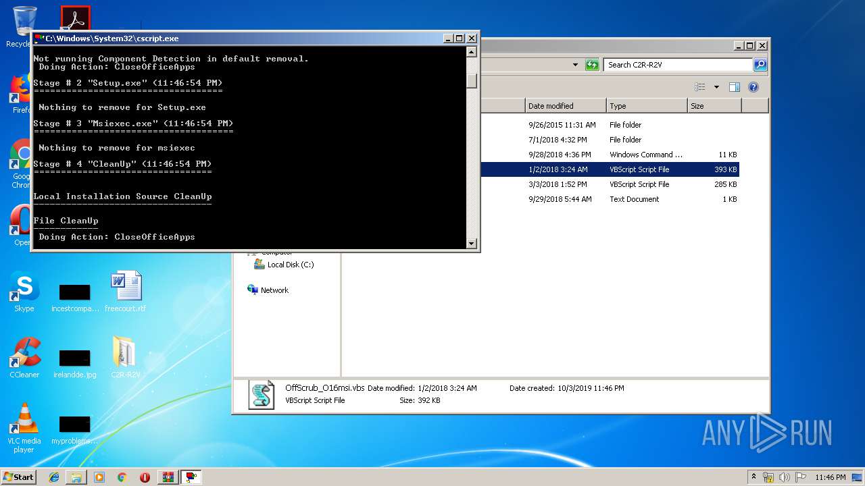Open Local Disk (C:) in navigation pane
Viewport: 865px width, 486px height.
(x=284, y=265)
